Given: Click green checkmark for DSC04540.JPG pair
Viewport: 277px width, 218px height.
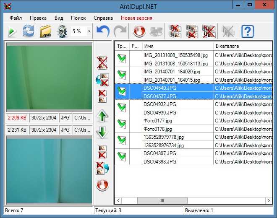Looking at the screenshot, I should coord(122,91).
